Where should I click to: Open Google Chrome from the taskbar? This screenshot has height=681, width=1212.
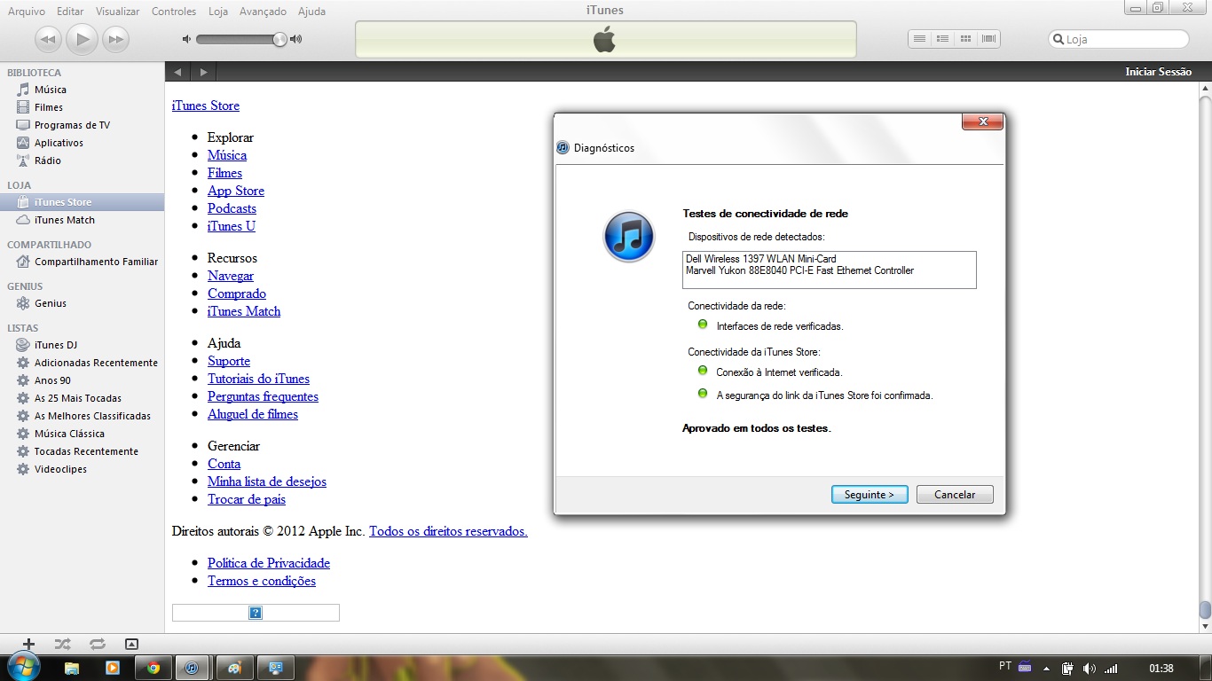coord(153,668)
